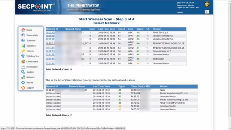Open the Statistics menu entry

(31, 46)
